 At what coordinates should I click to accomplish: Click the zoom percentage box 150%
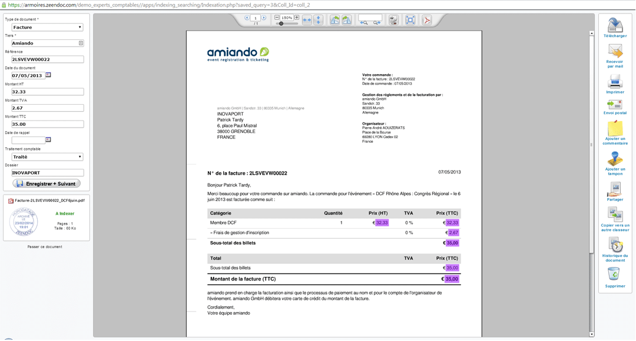(287, 18)
